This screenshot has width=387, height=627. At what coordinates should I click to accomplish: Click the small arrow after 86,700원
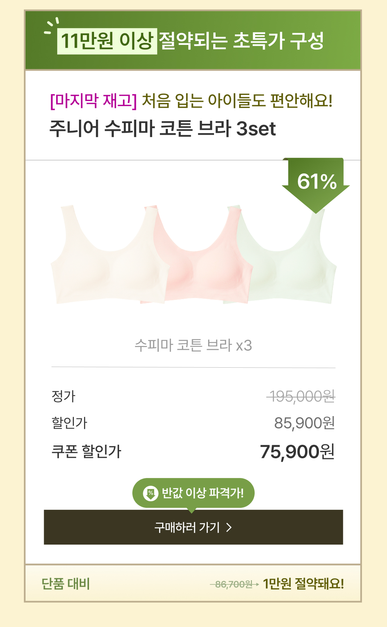(x=256, y=584)
